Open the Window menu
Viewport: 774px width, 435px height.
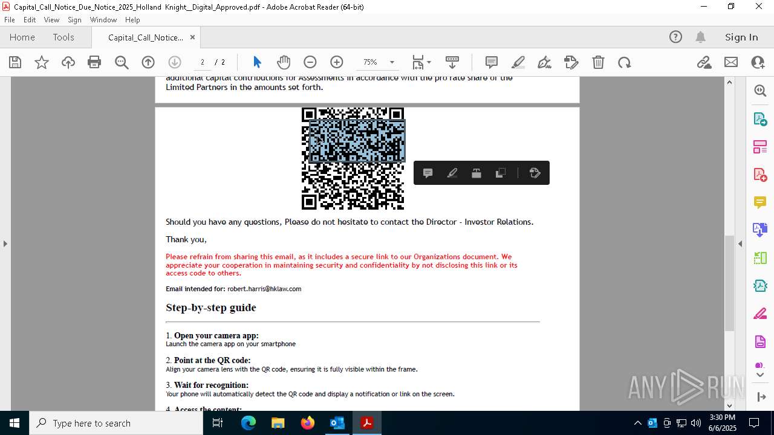coord(103,20)
